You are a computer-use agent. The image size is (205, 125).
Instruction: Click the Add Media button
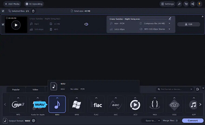12,4
